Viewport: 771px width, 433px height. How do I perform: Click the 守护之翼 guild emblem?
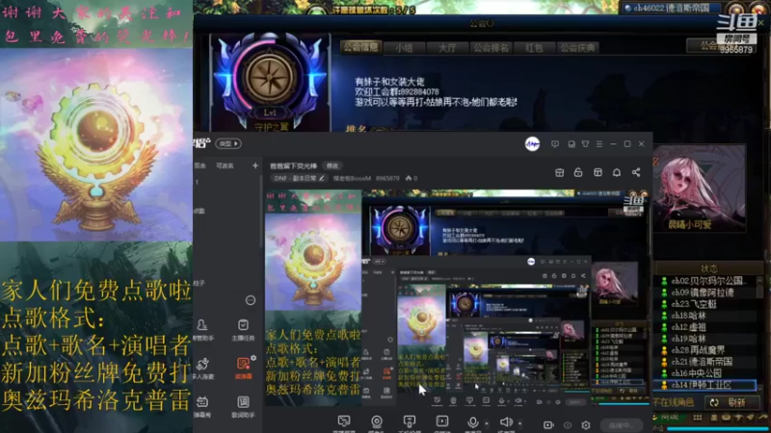(x=270, y=82)
